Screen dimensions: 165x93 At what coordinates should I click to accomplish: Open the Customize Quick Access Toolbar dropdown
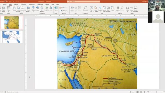click(21, 2)
